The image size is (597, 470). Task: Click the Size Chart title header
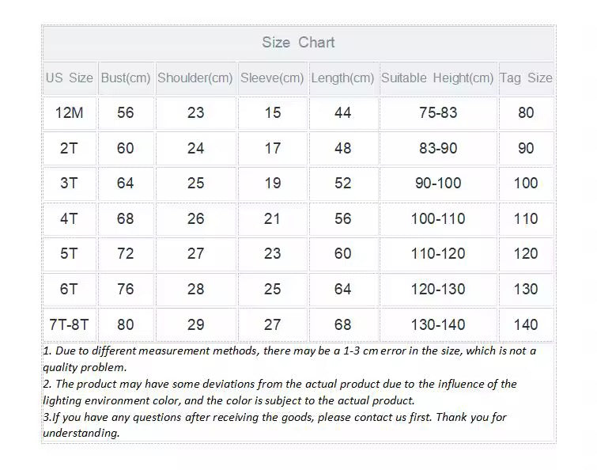298,43
